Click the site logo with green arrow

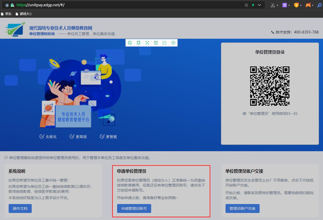[x=15, y=29]
